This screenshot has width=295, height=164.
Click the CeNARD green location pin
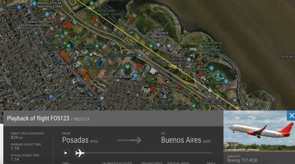pos(97,46)
